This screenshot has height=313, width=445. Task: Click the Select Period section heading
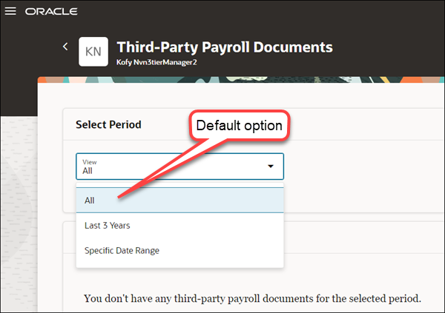[108, 124]
